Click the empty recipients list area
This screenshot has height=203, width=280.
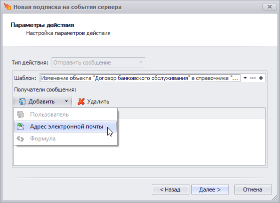pyautogui.click(x=191, y=141)
